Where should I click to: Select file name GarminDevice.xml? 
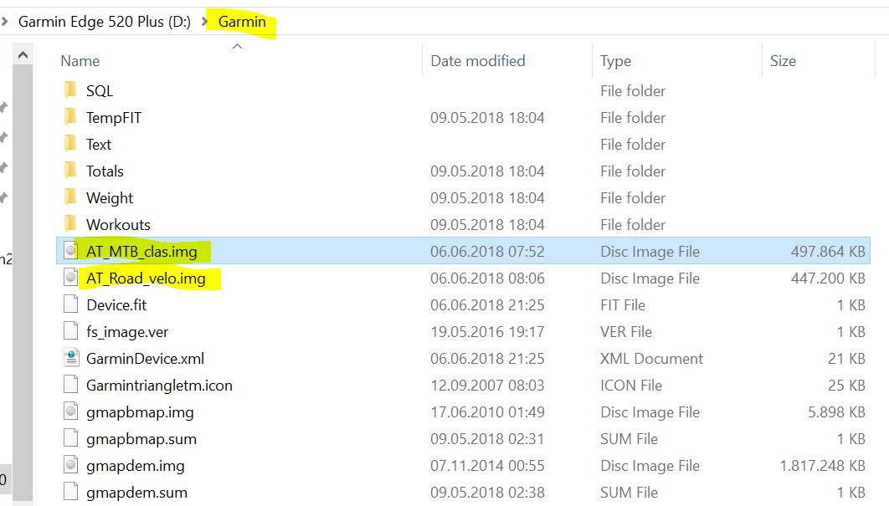145,358
